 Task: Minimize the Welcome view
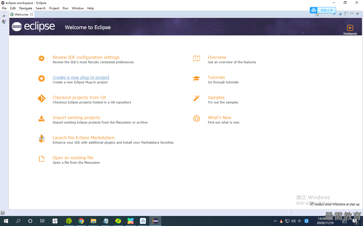[352, 14]
